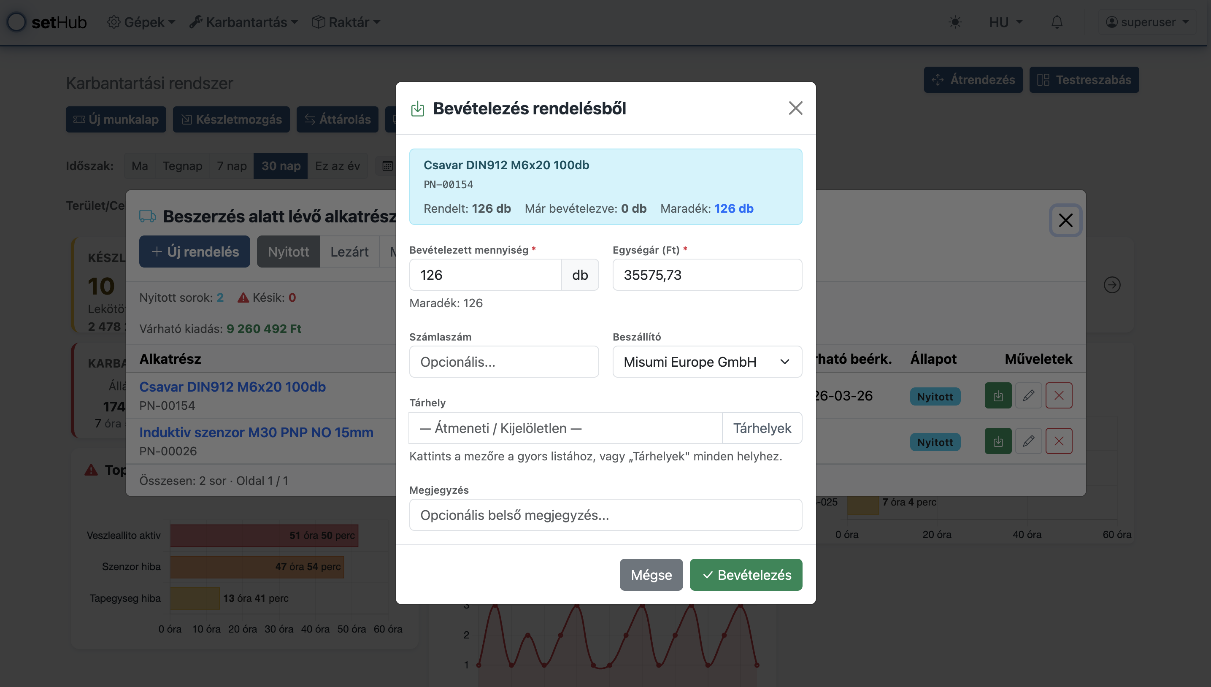Image resolution: width=1211 pixels, height=687 pixels.
Task: Switch to the Lezárt tab
Action: click(349, 252)
